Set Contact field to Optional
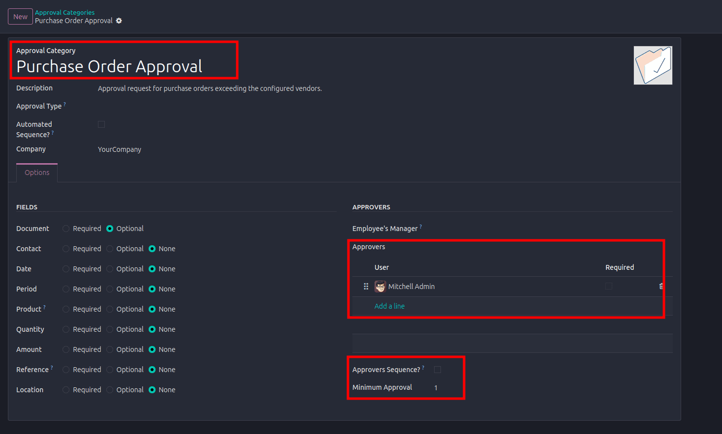Screen dimensions: 722x434 (x=110, y=249)
